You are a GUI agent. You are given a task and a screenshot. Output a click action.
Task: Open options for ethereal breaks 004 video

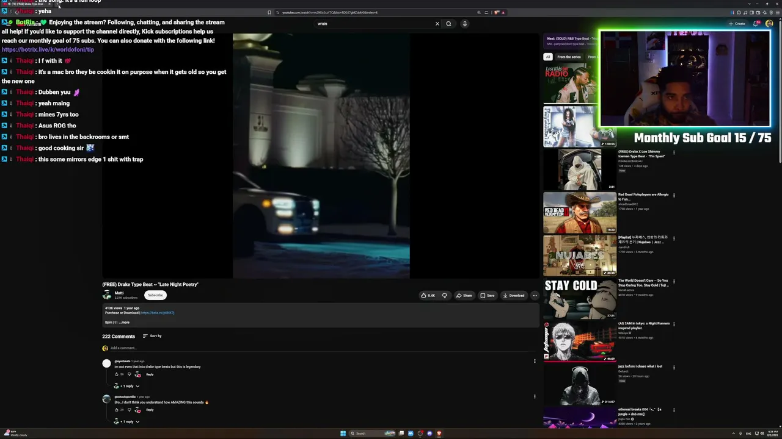[674, 410]
